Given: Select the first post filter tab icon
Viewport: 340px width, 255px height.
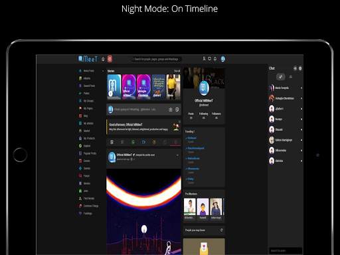Looking at the screenshot, I should coord(112,142).
